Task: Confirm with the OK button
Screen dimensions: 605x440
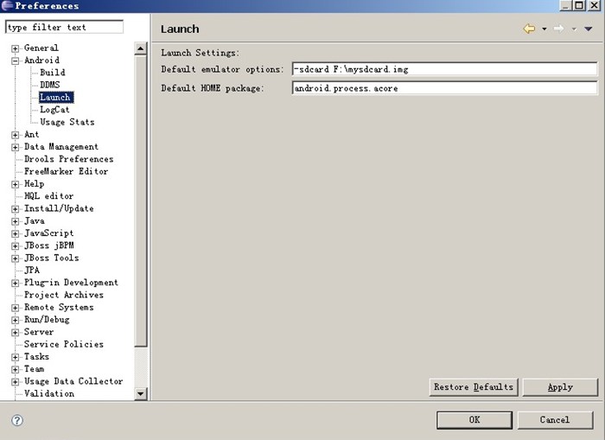Action: click(x=474, y=420)
